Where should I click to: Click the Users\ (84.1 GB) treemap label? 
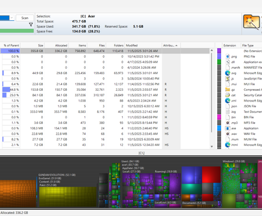coord(130,161)
